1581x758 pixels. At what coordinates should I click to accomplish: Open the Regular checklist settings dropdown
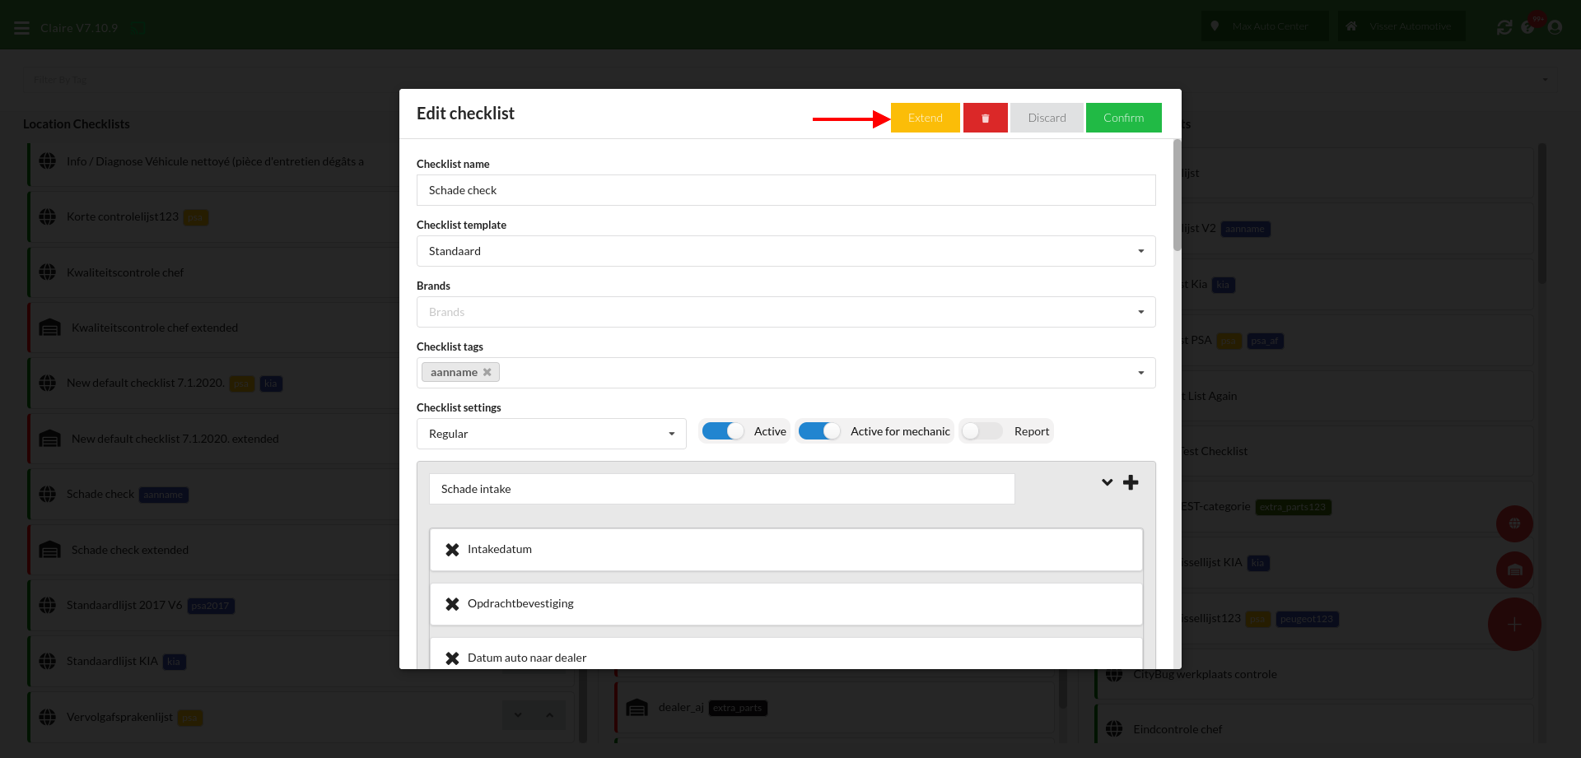point(551,434)
